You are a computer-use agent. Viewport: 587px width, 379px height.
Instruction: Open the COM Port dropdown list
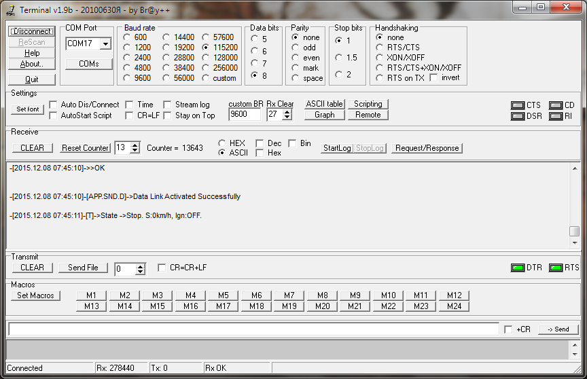click(105, 43)
